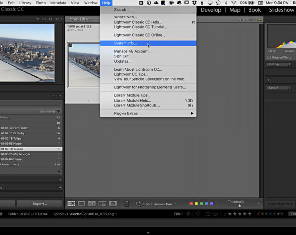Open toolbar content dropdown arrow
Image resolution: width=296 pixels, height=235 pixels.
click(259, 204)
